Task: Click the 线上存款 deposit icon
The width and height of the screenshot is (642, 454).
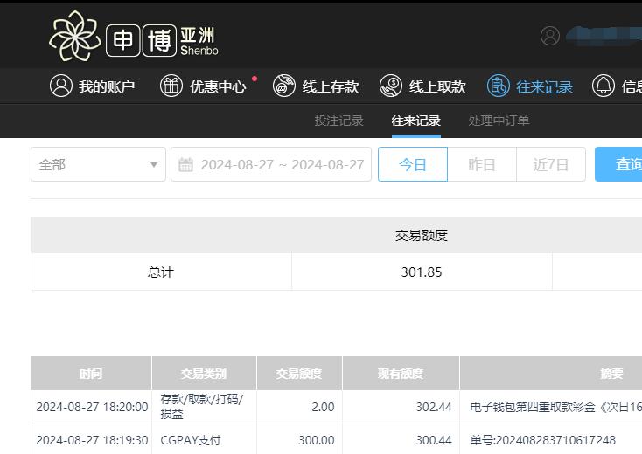Action: 283,86
